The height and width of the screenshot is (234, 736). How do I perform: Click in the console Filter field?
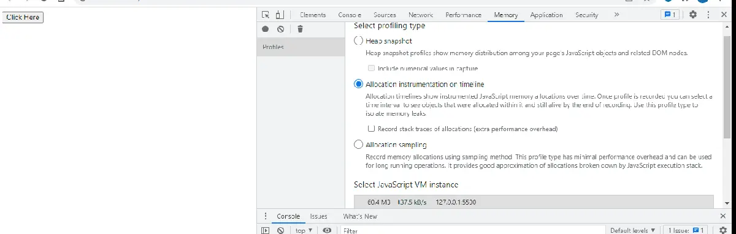pyautogui.click(x=472, y=230)
